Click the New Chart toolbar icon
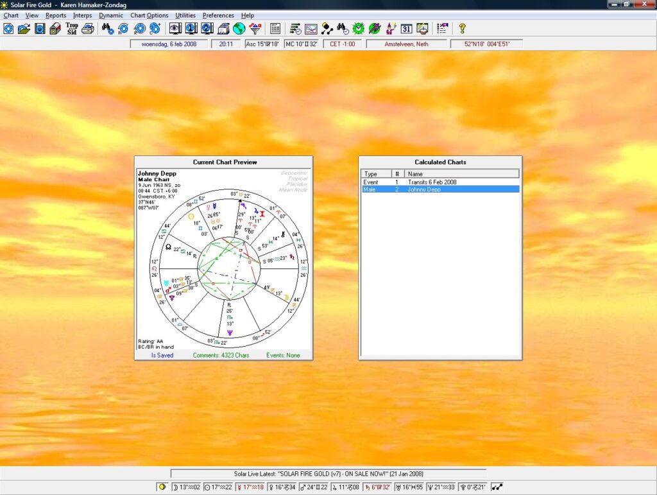 tap(8, 28)
